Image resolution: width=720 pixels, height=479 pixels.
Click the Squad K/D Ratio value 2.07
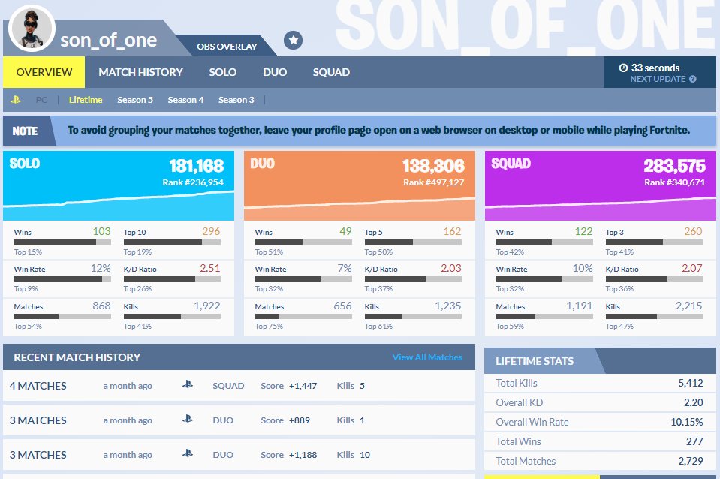[x=692, y=268]
